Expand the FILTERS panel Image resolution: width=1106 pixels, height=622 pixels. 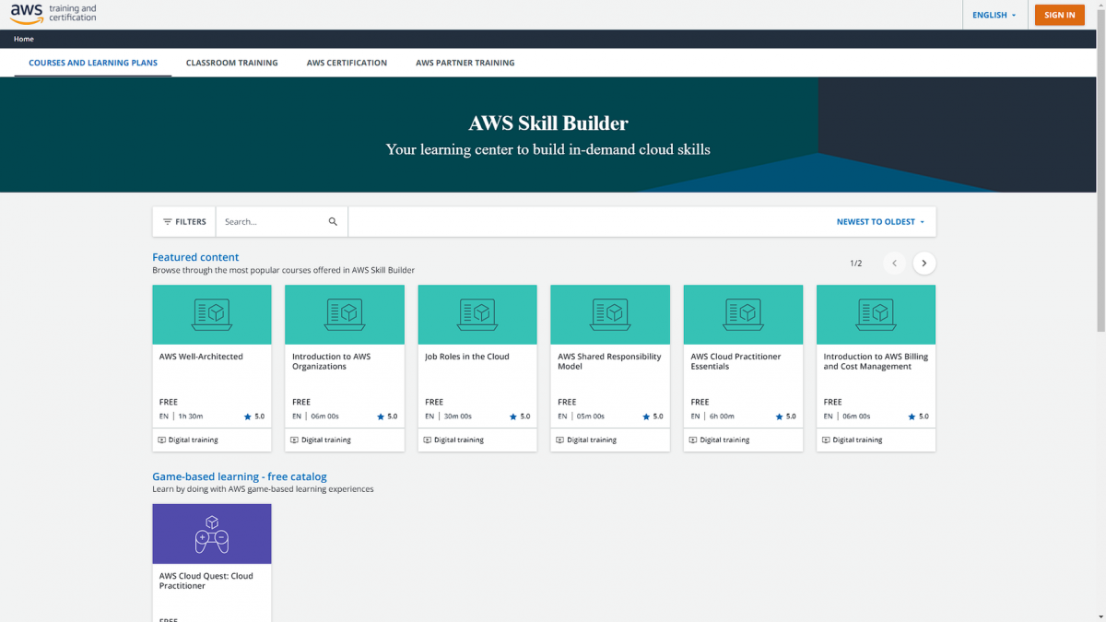click(183, 221)
